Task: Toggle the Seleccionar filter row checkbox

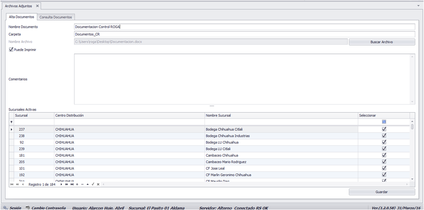Action: 384,122
